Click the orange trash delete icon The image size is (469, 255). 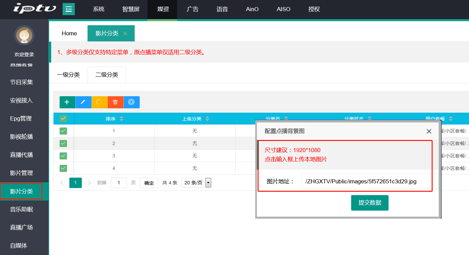tap(115, 102)
